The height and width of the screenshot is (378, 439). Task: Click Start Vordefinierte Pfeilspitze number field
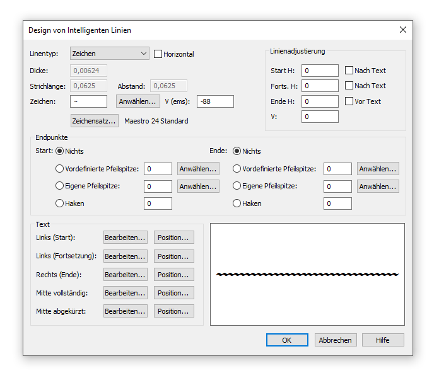(158, 169)
